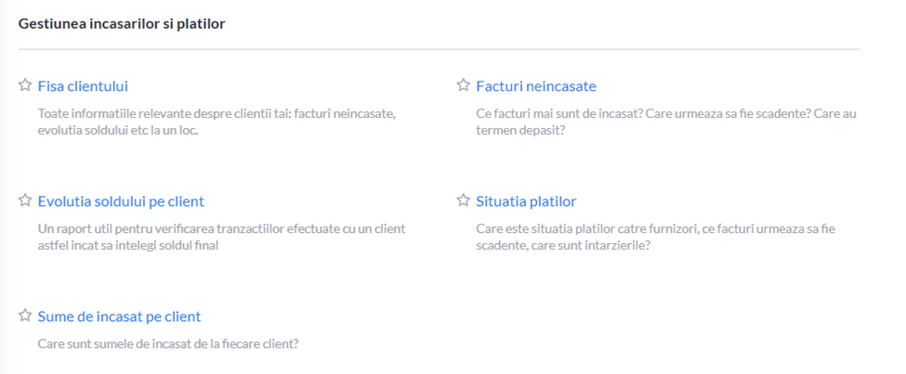Click the Facturi neincasate description text
This screenshot has height=374, width=906.
click(x=666, y=122)
